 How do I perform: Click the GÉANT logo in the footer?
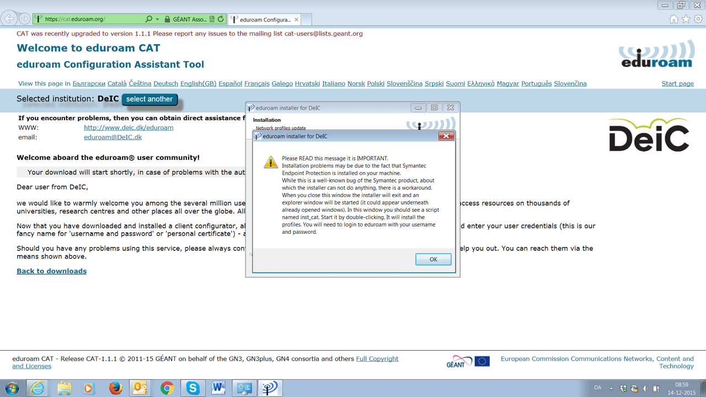pyautogui.click(x=459, y=362)
